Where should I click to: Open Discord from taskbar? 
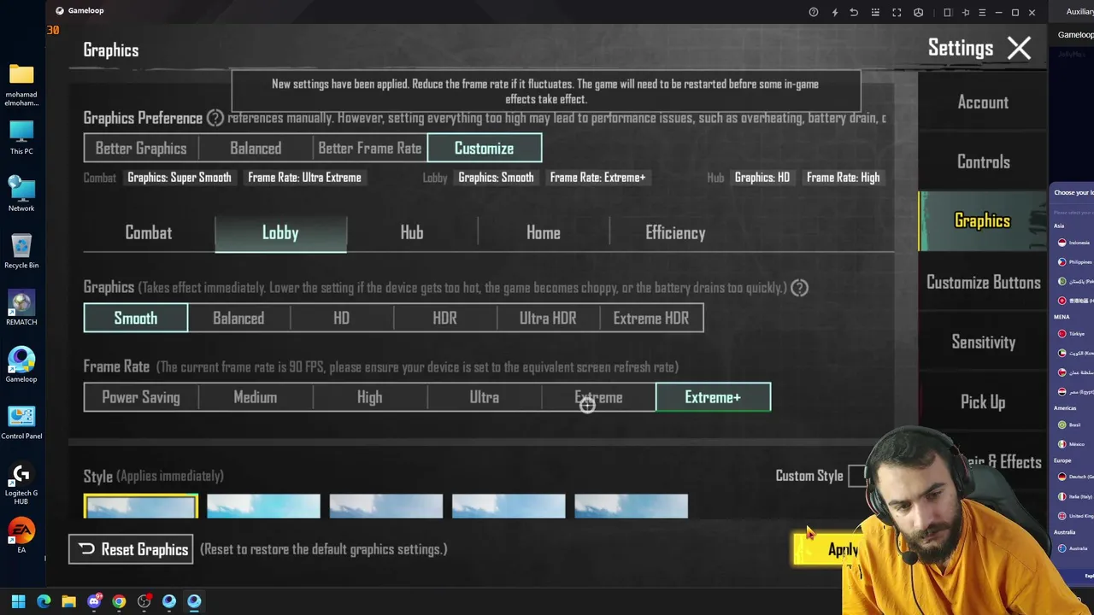tap(94, 601)
